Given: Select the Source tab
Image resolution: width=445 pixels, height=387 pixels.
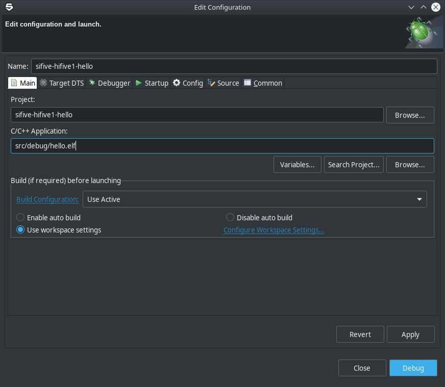Looking at the screenshot, I should pos(224,83).
